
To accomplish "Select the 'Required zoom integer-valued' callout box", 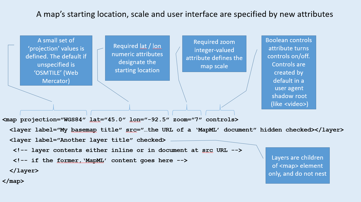I will coord(214,54).
